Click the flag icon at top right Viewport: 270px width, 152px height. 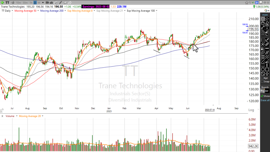pyautogui.click(x=250, y=3)
